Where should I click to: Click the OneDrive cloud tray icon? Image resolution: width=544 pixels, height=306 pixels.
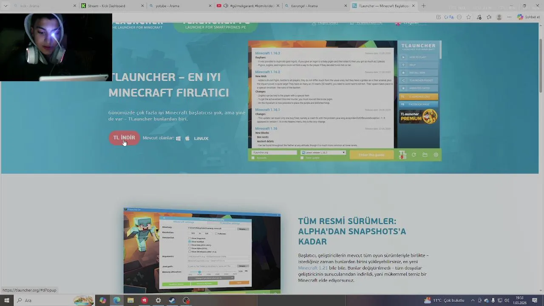coord(487,300)
